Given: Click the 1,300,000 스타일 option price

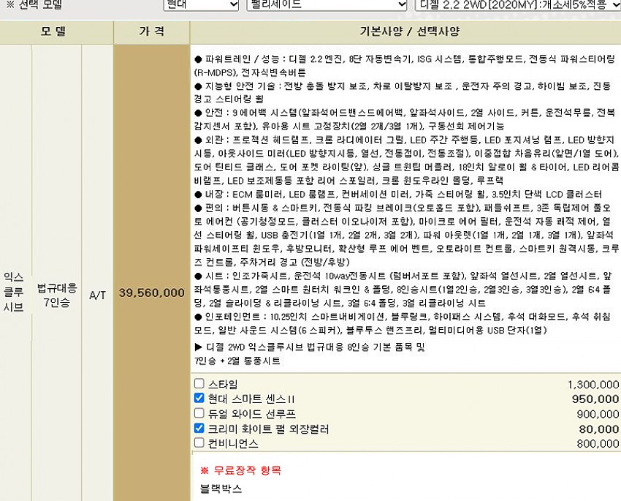Looking at the screenshot, I should (x=593, y=385).
